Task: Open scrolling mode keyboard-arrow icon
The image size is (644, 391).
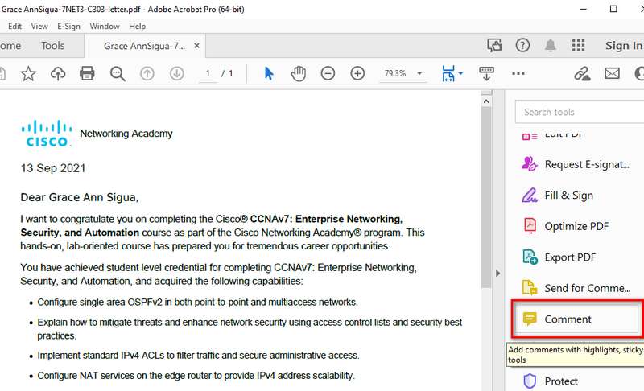Action: coord(487,73)
